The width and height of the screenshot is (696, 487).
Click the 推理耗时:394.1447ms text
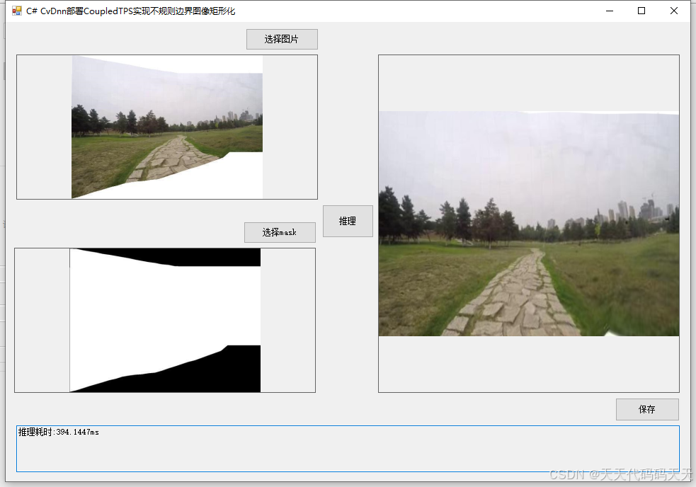tap(59, 432)
